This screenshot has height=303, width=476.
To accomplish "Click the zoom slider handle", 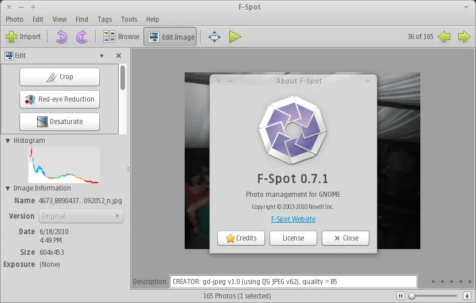I will pyautogui.click(x=412, y=296).
